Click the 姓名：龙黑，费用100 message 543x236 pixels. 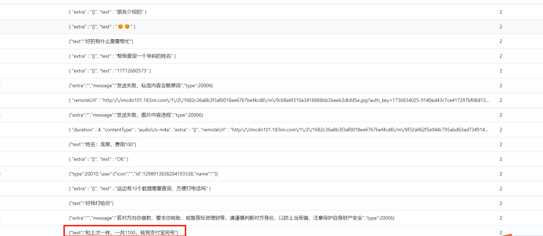[103, 144]
